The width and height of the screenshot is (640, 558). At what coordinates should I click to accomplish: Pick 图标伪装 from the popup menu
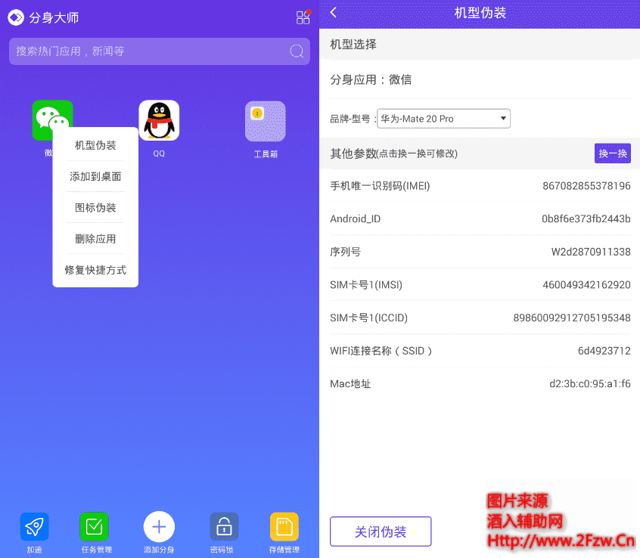[x=95, y=208]
